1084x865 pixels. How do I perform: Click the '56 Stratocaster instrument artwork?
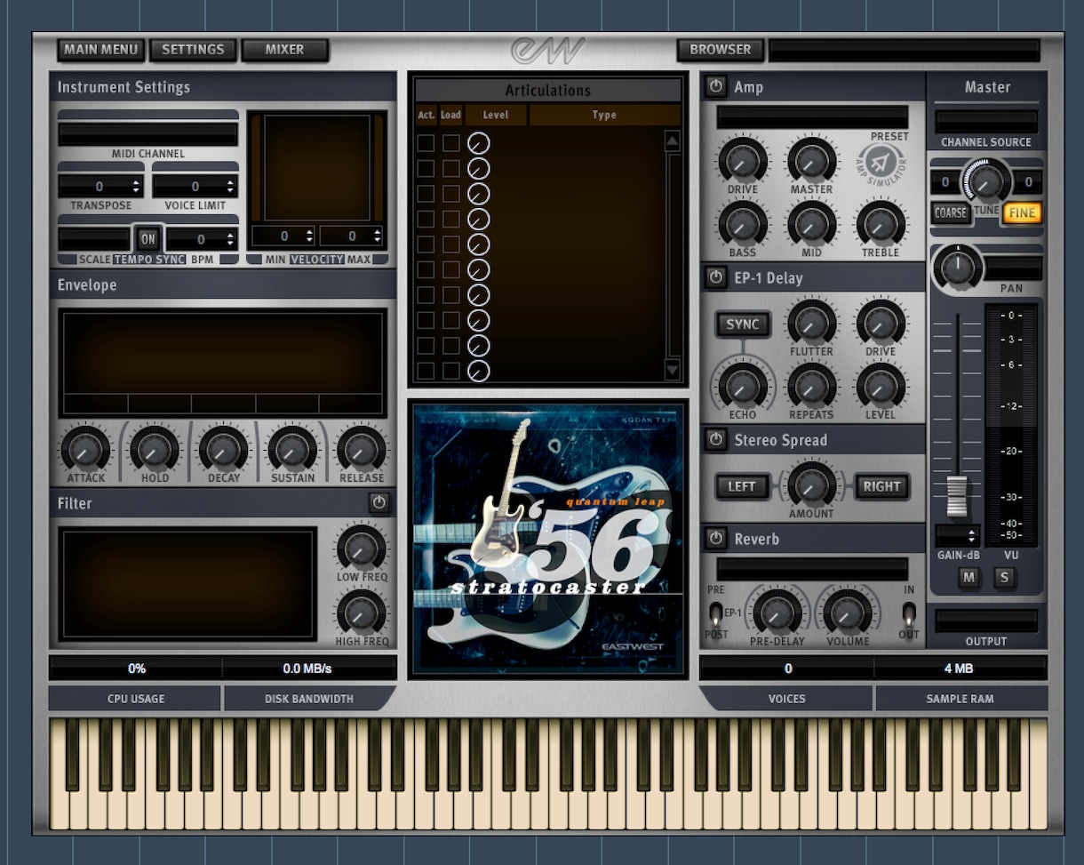548,538
